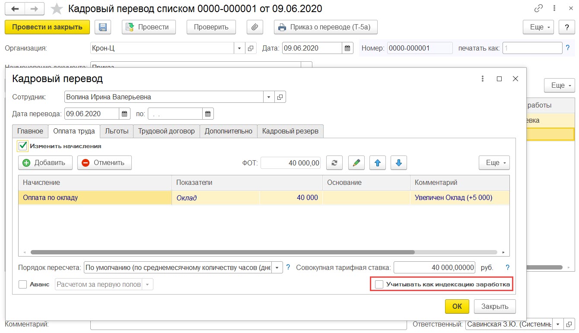Click the accruals table horizontal scrollbar
The width and height of the screenshot is (579, 333).
point(223,252)
